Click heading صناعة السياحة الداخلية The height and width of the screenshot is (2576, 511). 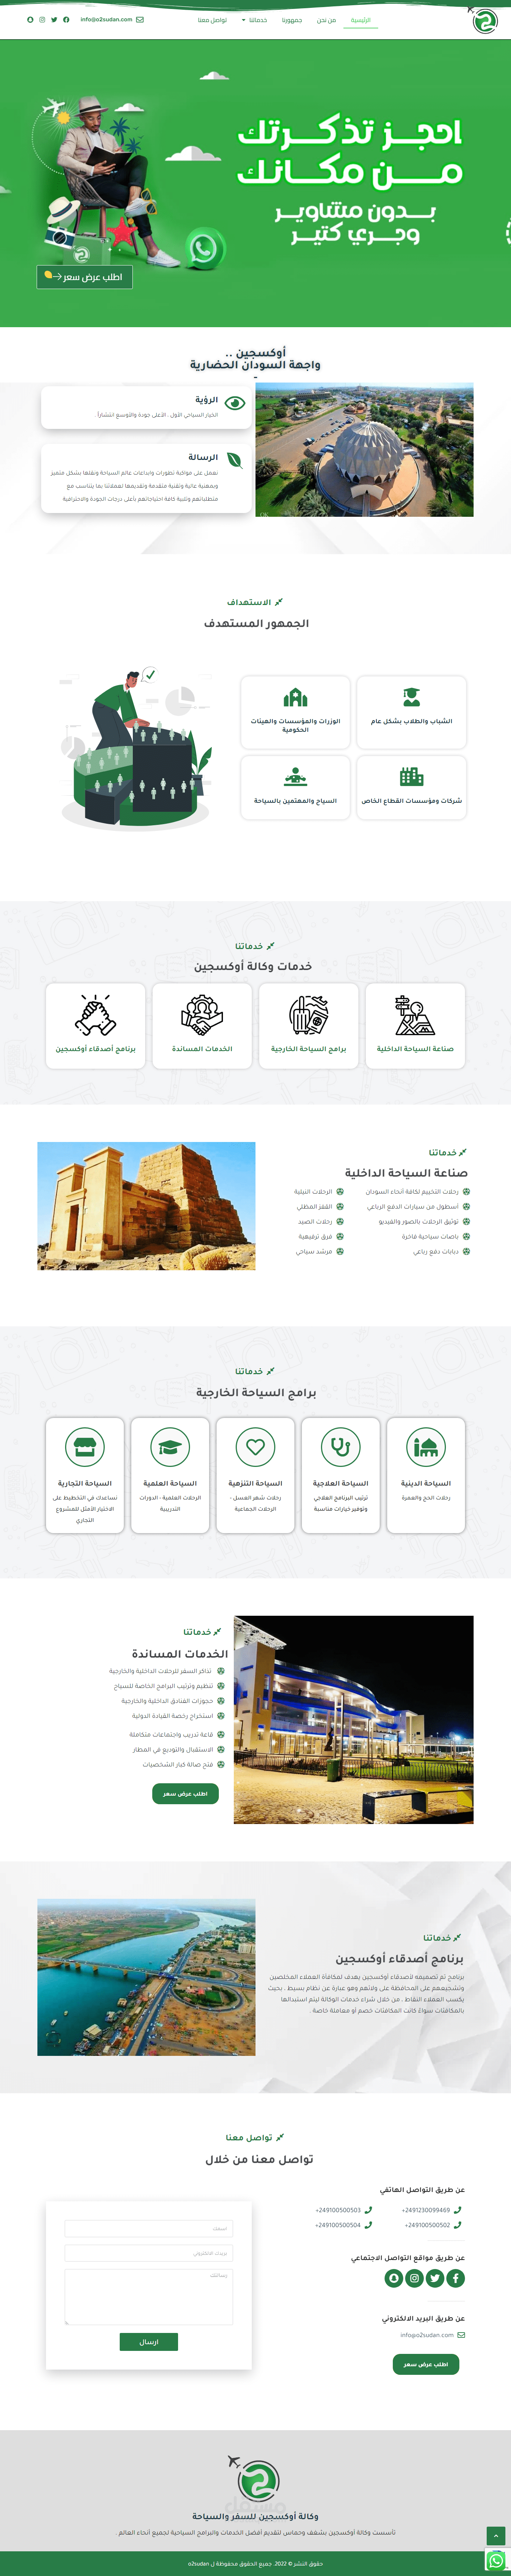click(x=406, y=1173)
